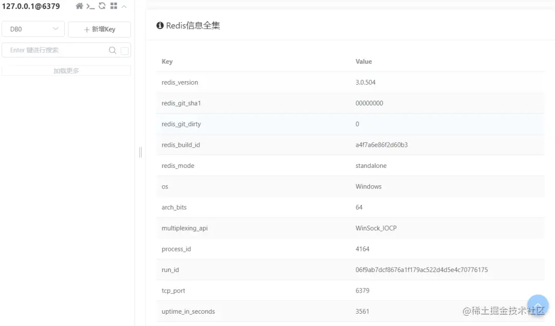Select the value 00000000
Screen dimensions: 555x326
click(369, 103)
